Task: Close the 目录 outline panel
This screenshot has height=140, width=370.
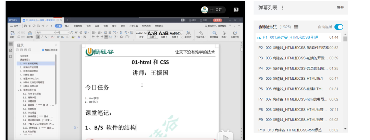Action: tap(56, 45)
